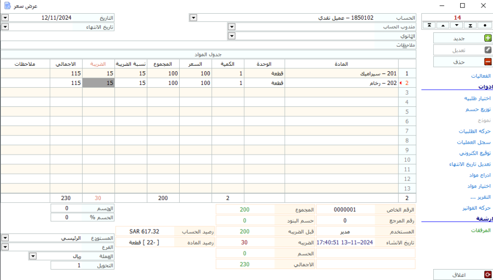Click the disabled نموذج template link
The width and height of the screenshot is (493, 280).
coord(484,120)
